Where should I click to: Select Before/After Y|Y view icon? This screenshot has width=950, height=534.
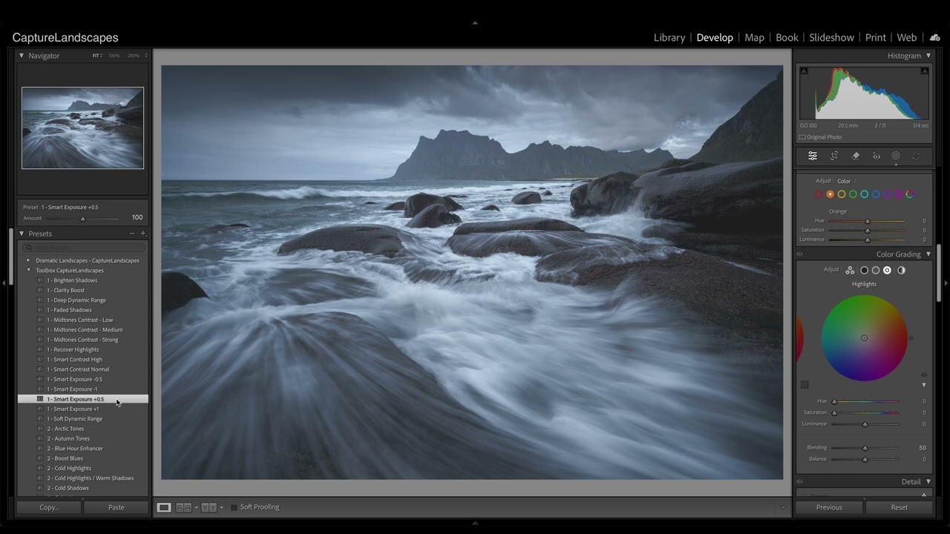pos(209,507)
